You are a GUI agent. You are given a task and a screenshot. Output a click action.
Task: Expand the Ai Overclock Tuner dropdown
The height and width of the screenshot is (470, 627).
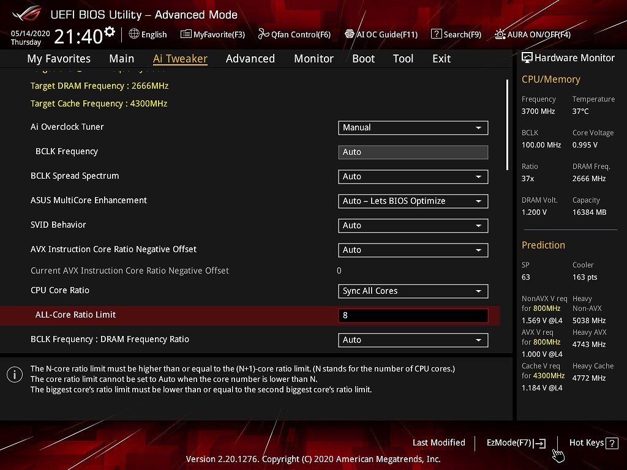coord(413,128)
